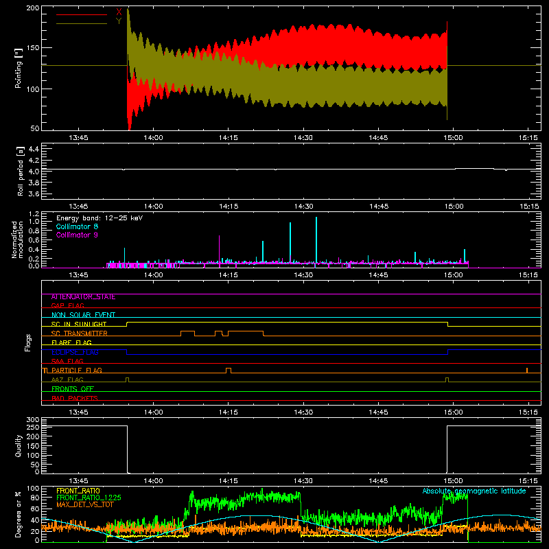This screenshot has height=549, width=549.
Task: Click the GAP_FLAG label
Action: 68,305
